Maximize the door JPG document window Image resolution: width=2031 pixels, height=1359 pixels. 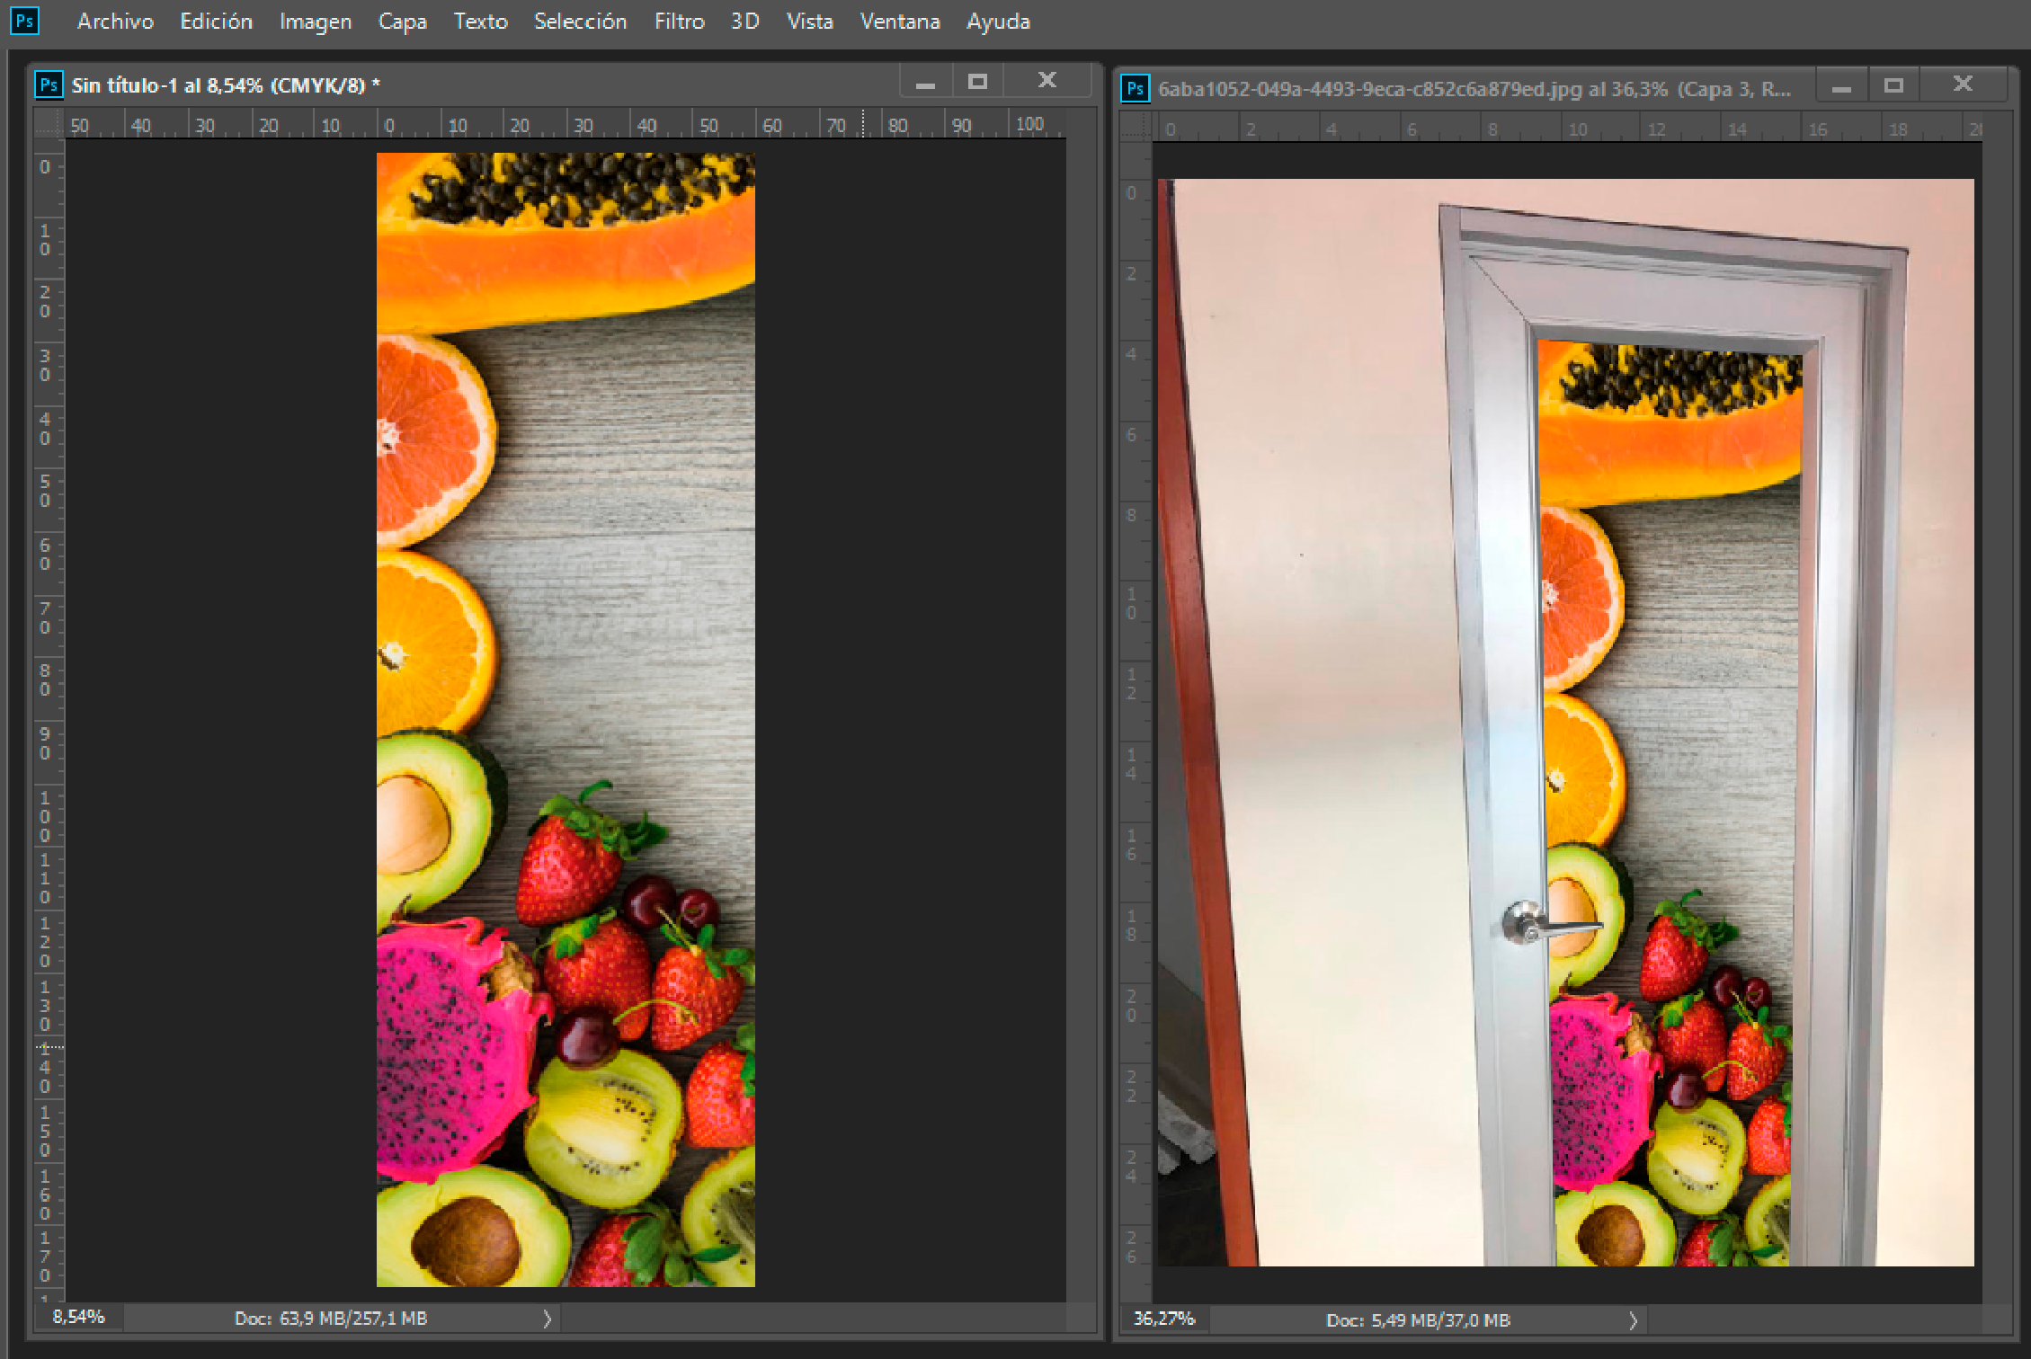click(x=1893, y=85)
